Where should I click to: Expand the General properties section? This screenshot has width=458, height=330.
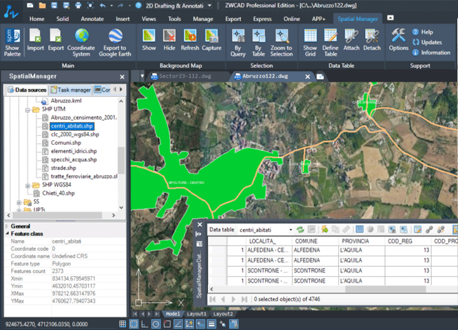click(7, 226)
